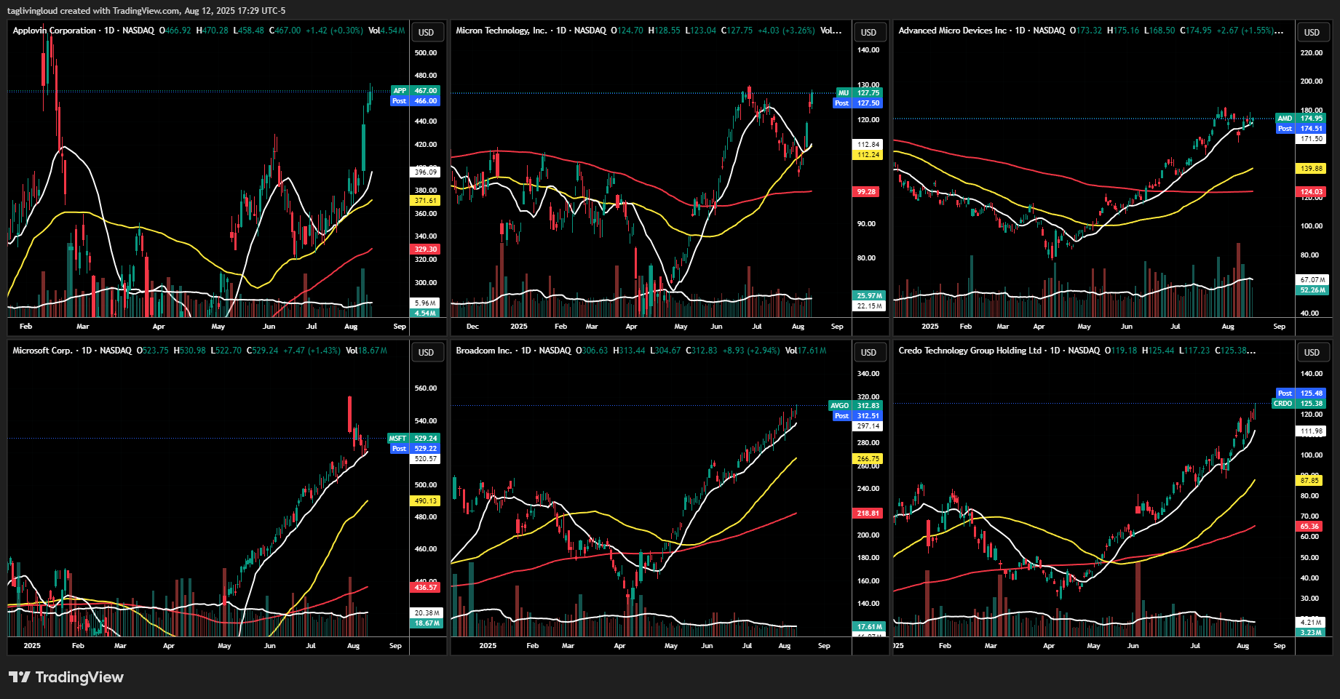Click the Post 466.00 label on Applovin chart
Viewport: 1340px width, 699px height.
pos(416,101)
